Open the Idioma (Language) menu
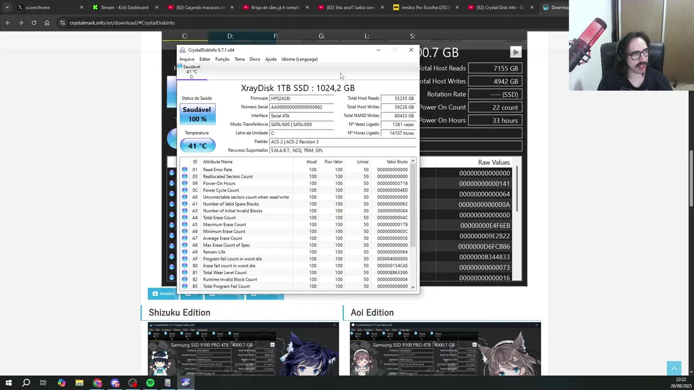694x390 pixels. pyautogui.click(x=299, y=59)
